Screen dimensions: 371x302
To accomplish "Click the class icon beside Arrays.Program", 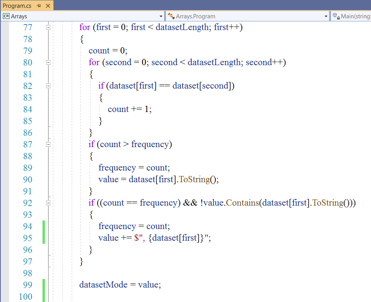I will [x=170, y=16].
